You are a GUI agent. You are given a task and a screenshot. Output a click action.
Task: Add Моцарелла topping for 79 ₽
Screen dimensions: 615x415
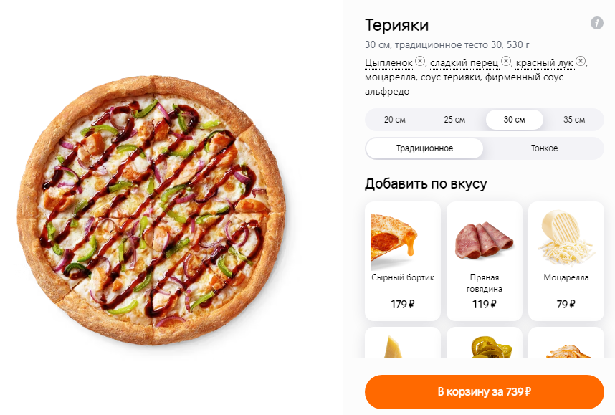(566, 261)
